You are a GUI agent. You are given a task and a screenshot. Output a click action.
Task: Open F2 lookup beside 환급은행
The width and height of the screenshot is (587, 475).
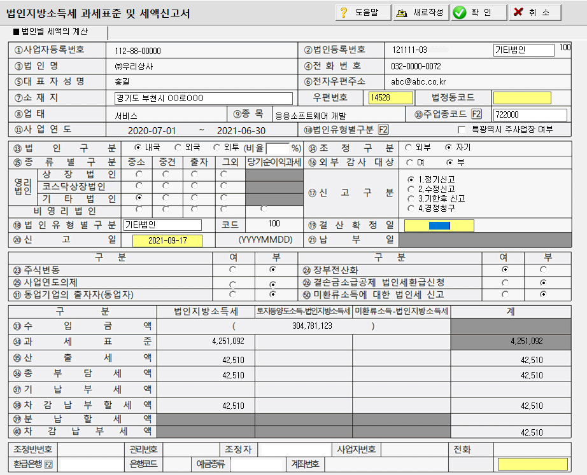(48, 464)
